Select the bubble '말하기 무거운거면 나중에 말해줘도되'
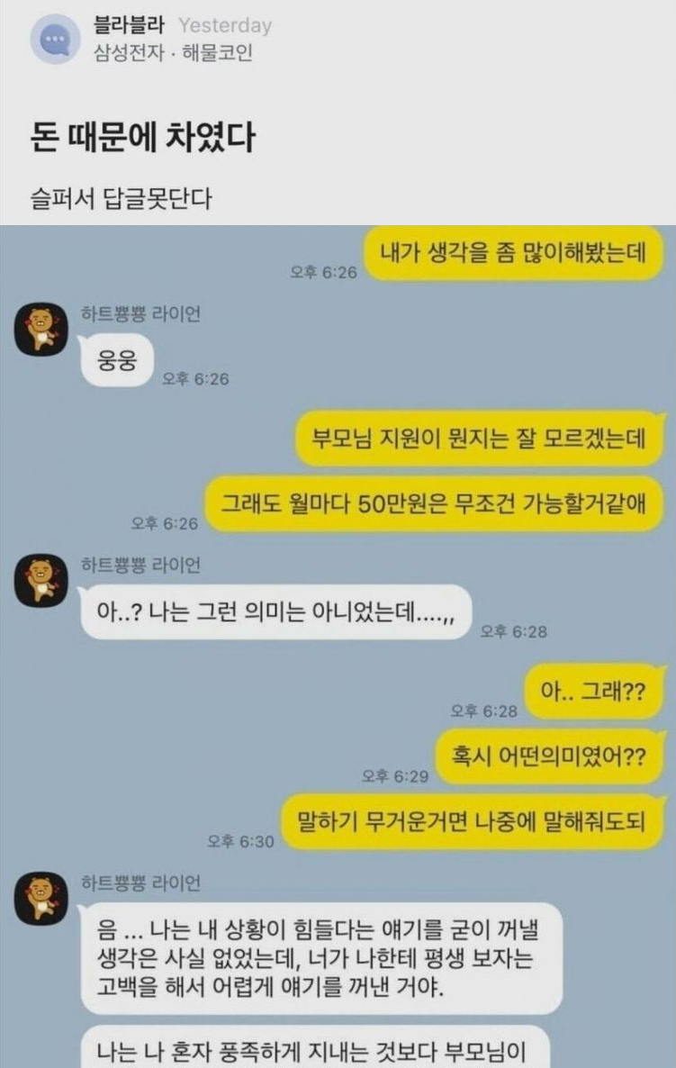 [x=473, y=821]
